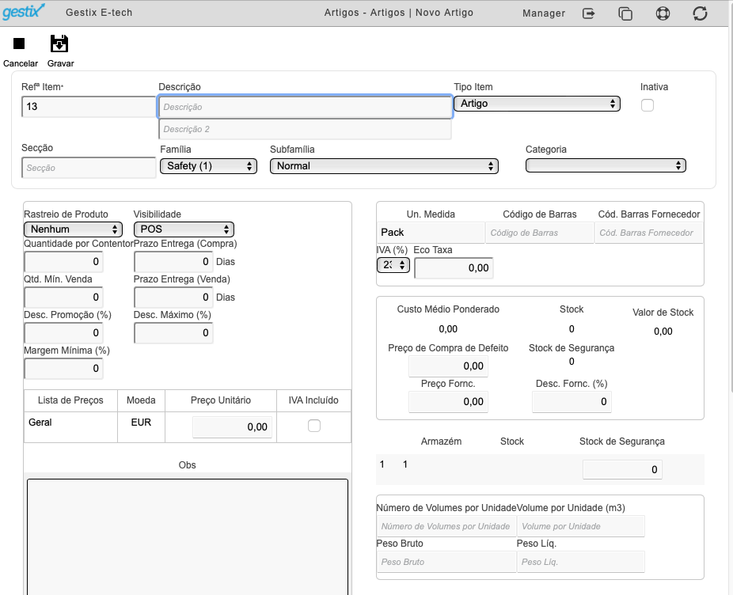Click the Cancelar label
733x595 pixels.
click(21, 63)
